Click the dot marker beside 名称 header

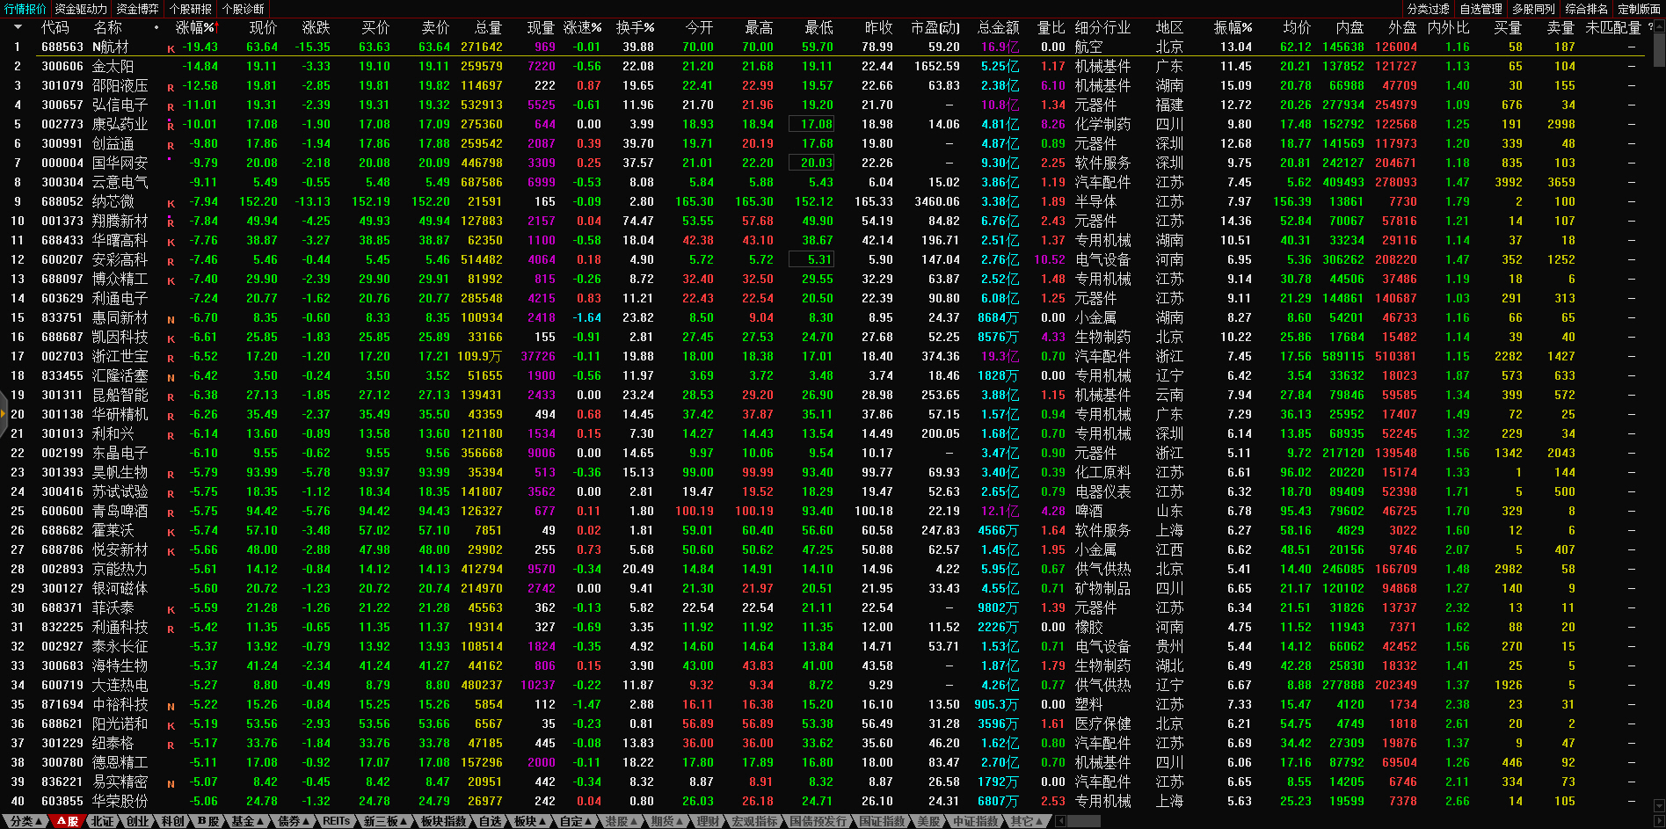point(156,27)
